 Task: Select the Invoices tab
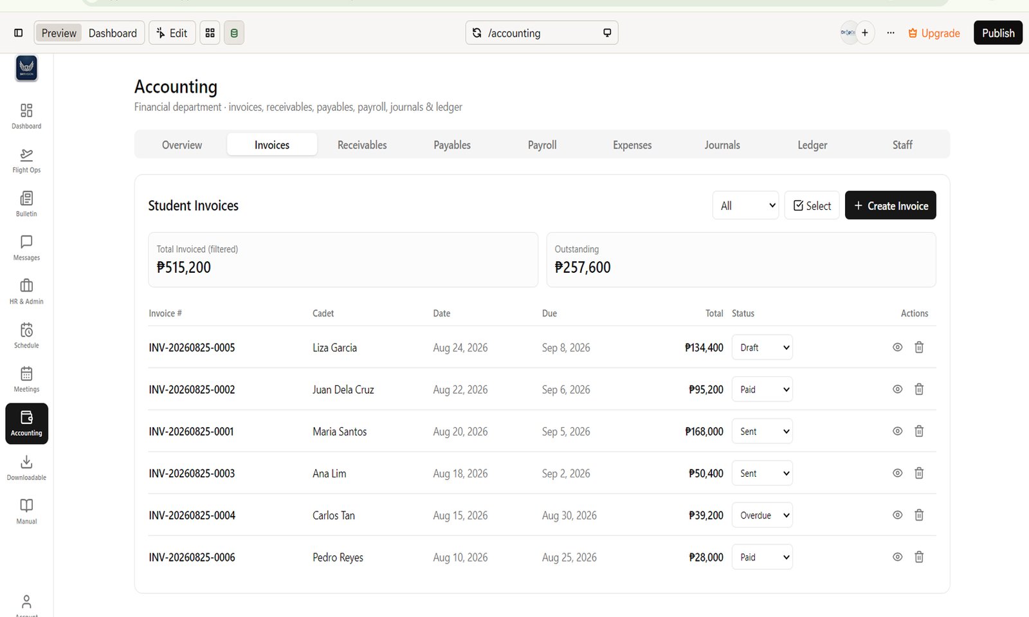point(272,145)
